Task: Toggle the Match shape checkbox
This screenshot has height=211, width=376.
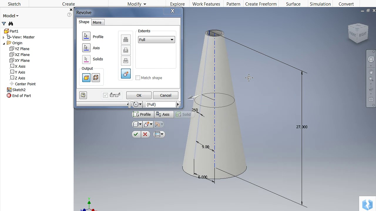Action: (138, 78)
